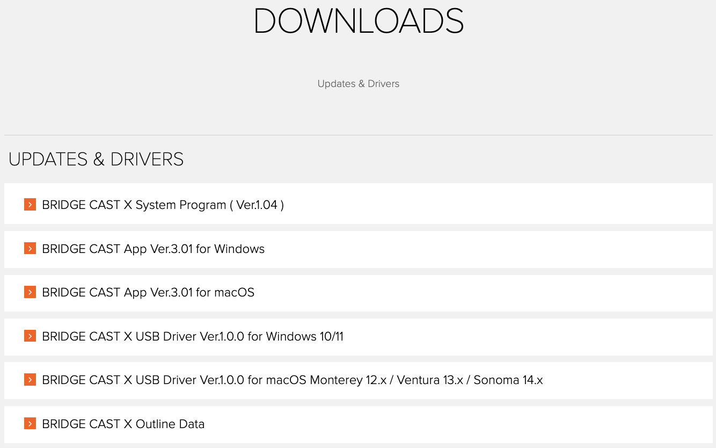The height and width of the screenshot is (448, 716).
Task: Click the large DOWNLOADS page title
Action: [x=358, y=21]
